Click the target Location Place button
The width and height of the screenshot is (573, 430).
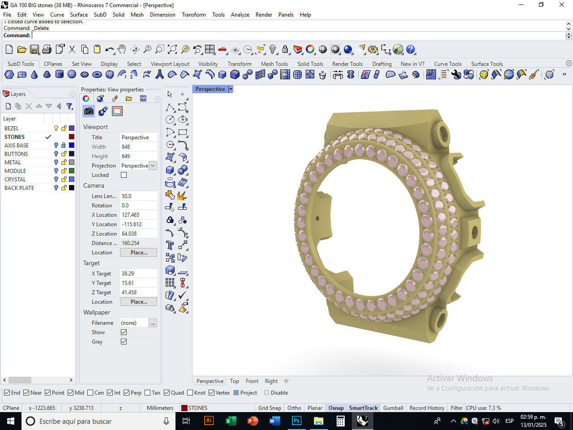coord(139,302)
